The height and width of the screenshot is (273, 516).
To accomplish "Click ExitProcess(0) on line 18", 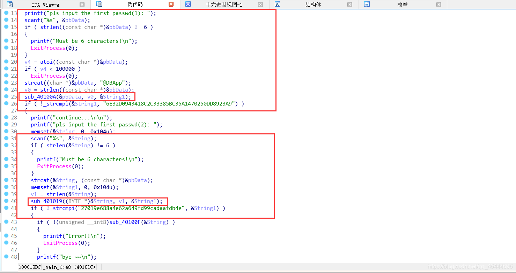I will click(x=54, y=48).
